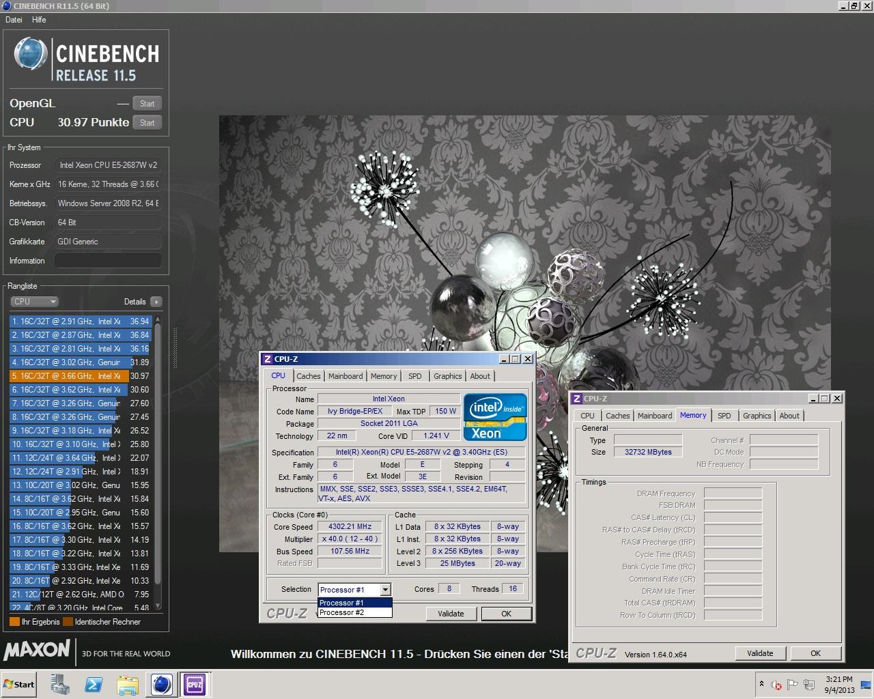
Task: Open the Datei menu
Action: (14, 20)
